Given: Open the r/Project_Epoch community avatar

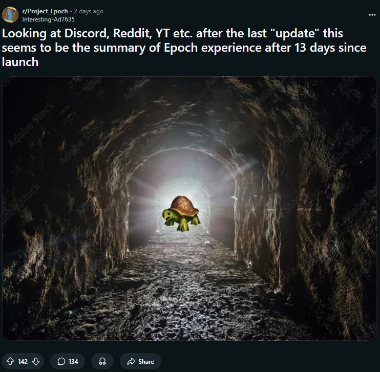Looking at the screenshot, I should [10, 15].
